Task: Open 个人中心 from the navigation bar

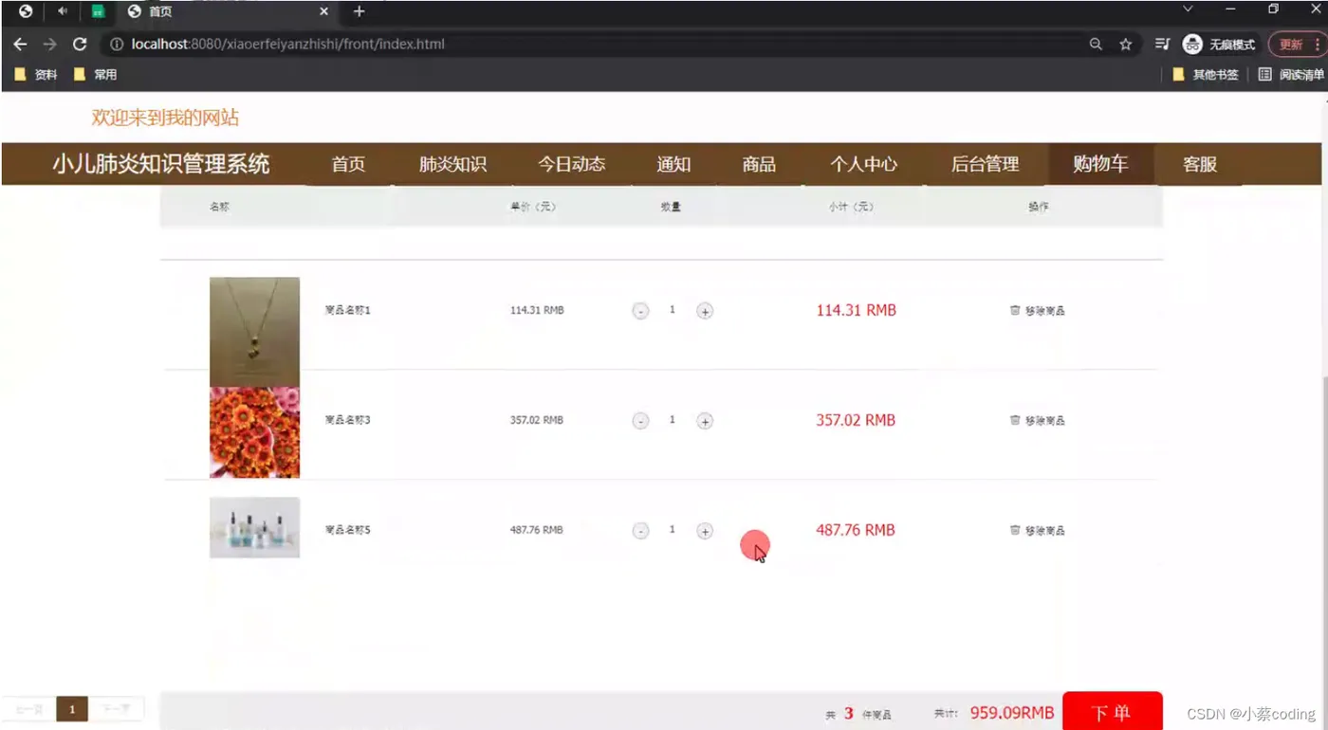Action: (x=863, y=164)
